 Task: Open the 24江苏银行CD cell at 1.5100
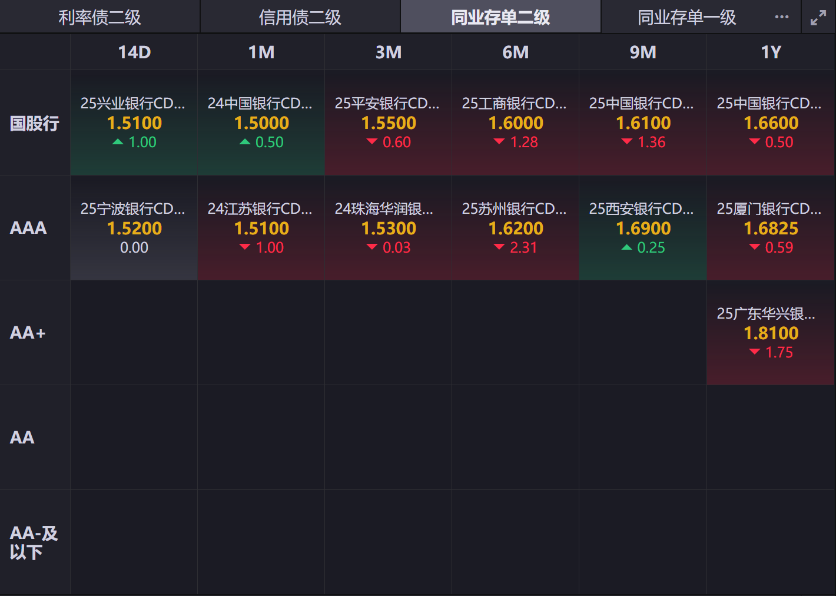click(261, 228)
